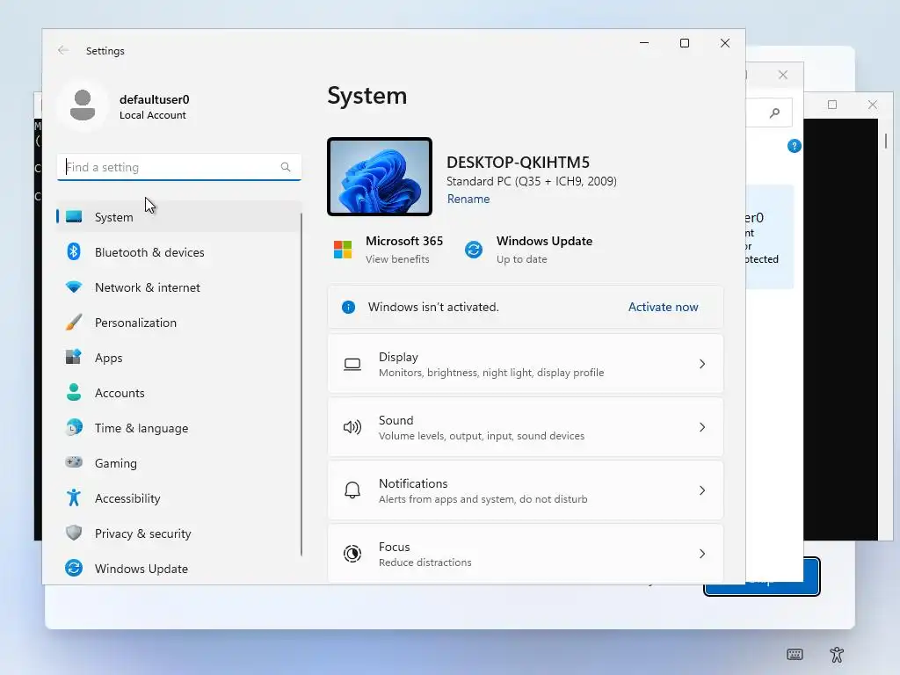Click the System page heading
This screenshot has height=675, width=900.
point(367,96)
